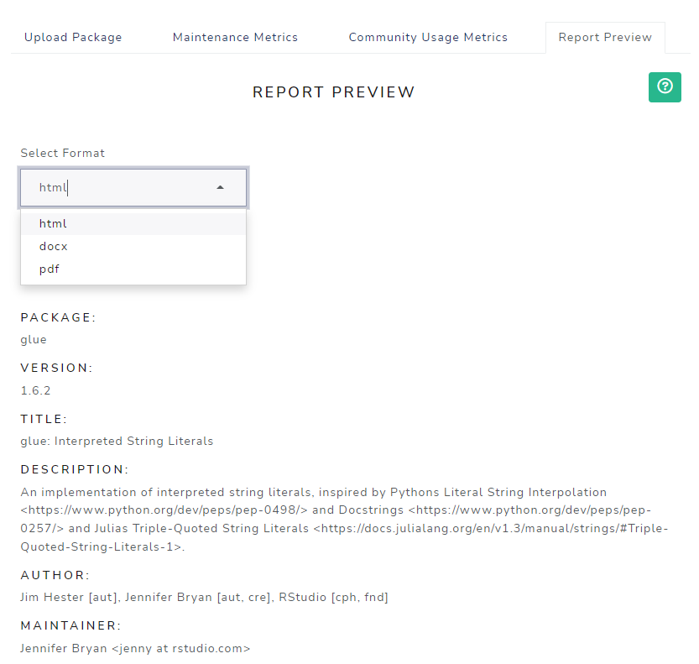Click the DESCRIPTION section heading

(x=75, y=469)
